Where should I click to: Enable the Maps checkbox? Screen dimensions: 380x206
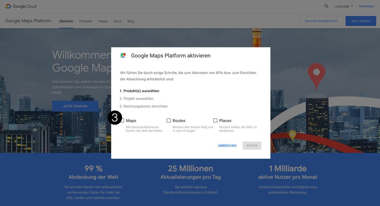123,120
